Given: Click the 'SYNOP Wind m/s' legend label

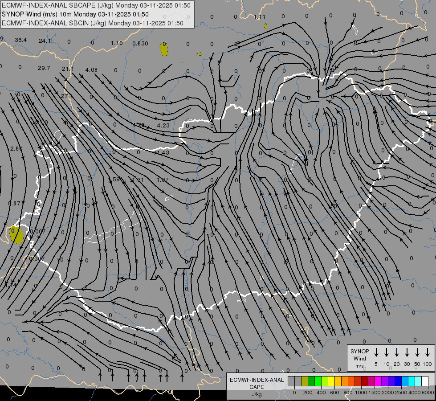Looking at the screenshot, I should 359,358.
